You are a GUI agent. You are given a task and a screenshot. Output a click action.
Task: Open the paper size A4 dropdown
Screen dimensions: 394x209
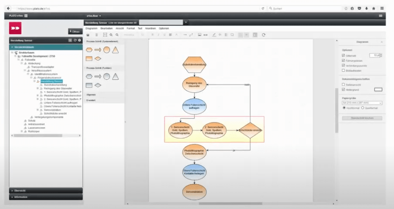[362, 103]
